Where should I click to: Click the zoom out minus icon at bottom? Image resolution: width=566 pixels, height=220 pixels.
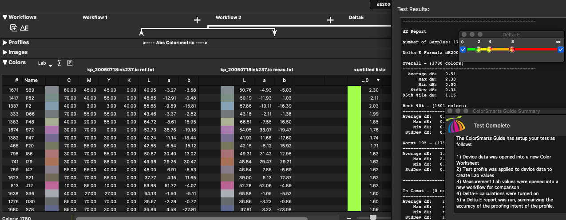click(349, 218)
